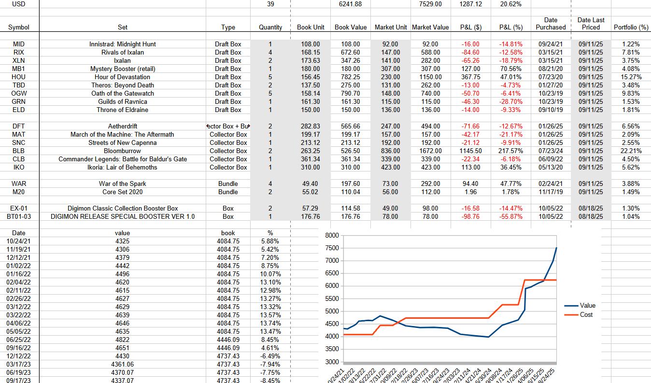
Task: Click the "Quantity" column header
Action: [270, 28]
